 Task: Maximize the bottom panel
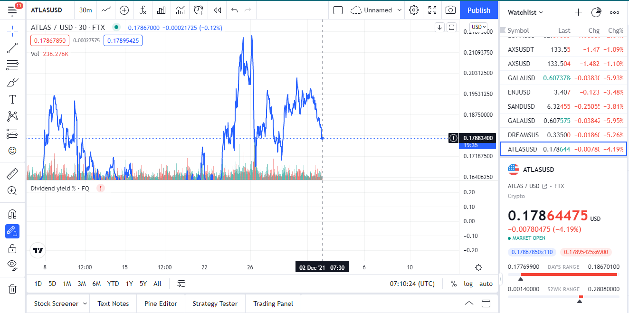coord(486,304)
